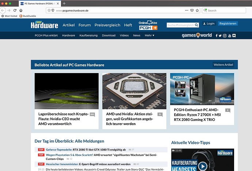Open Lagerüberschüsse nach Krypto-Flaute article headline
Screen dimensions: 252x171
[64, 119]
